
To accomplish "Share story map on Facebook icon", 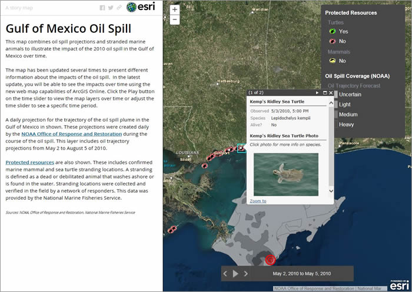I will [x=102, y=8].
